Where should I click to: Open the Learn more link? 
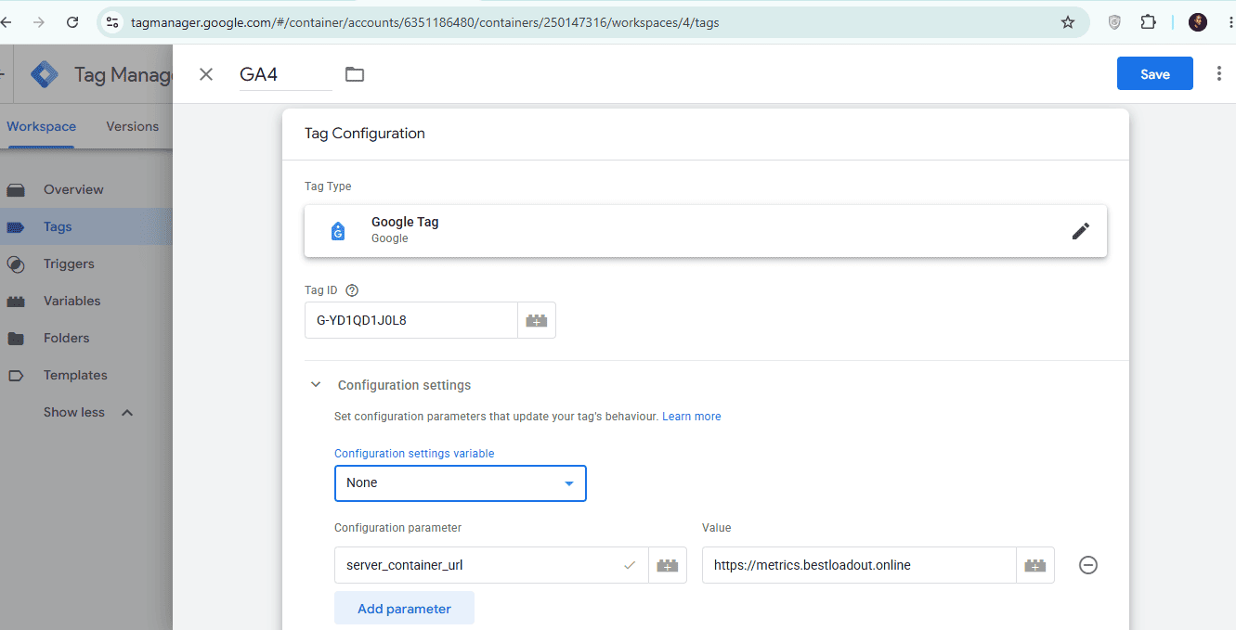(x=691, y=417)
